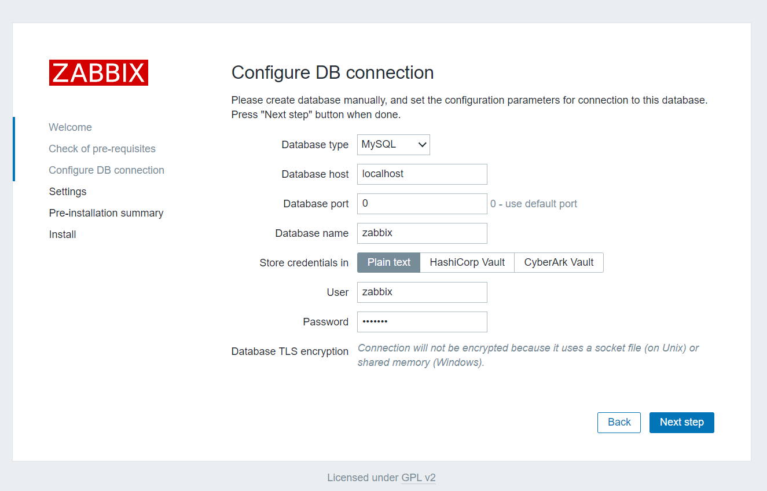Image resolution: width=767 pixels, height=491 pixels.
Task: Click the 'Please create database manually' instructions
Action: pos(469,107)
